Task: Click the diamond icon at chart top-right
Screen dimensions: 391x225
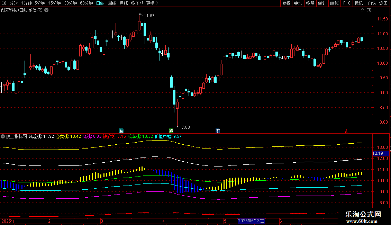Action: click(x=362, y=10)
